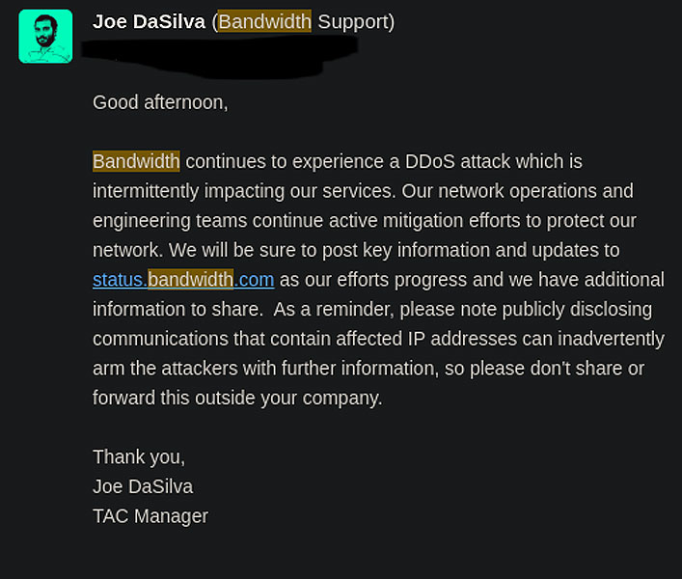Open the status.bandwidth.com link
The image size is (682, 579).
click(183, 280)
